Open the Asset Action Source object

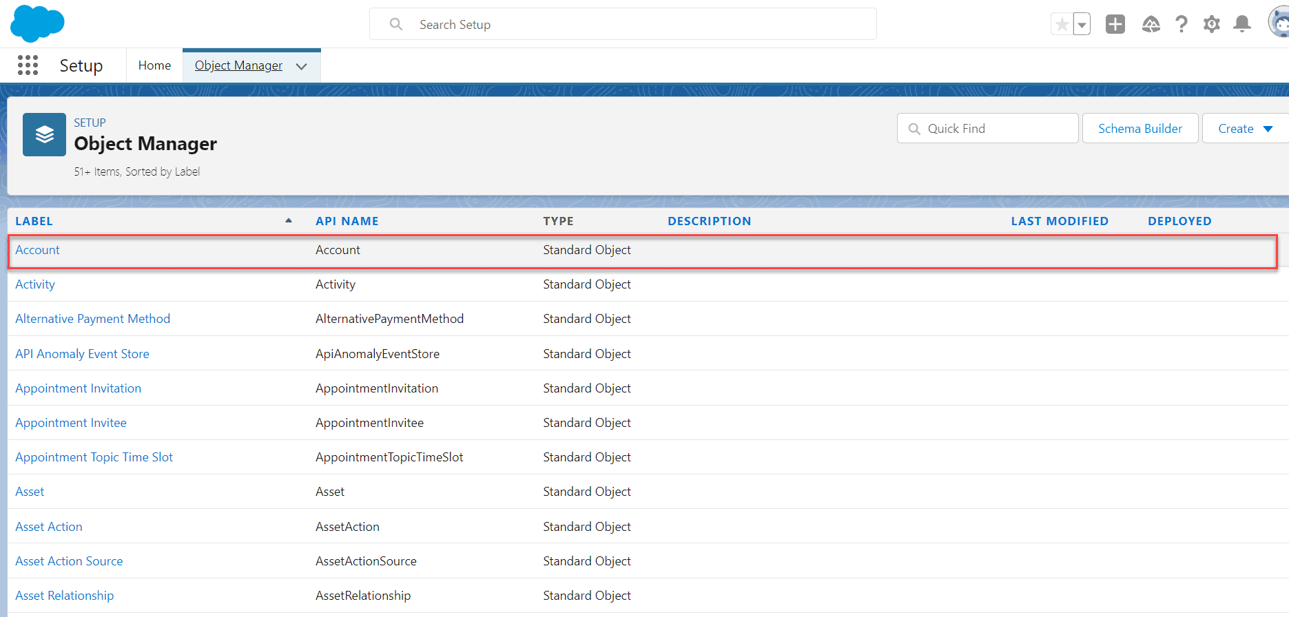69,561
